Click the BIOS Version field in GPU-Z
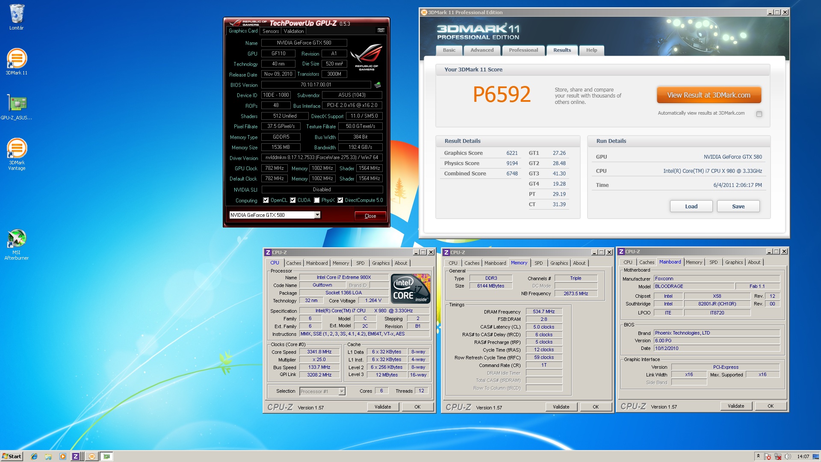The width and height of the screenshot is (821, 462). pos(316,85)
